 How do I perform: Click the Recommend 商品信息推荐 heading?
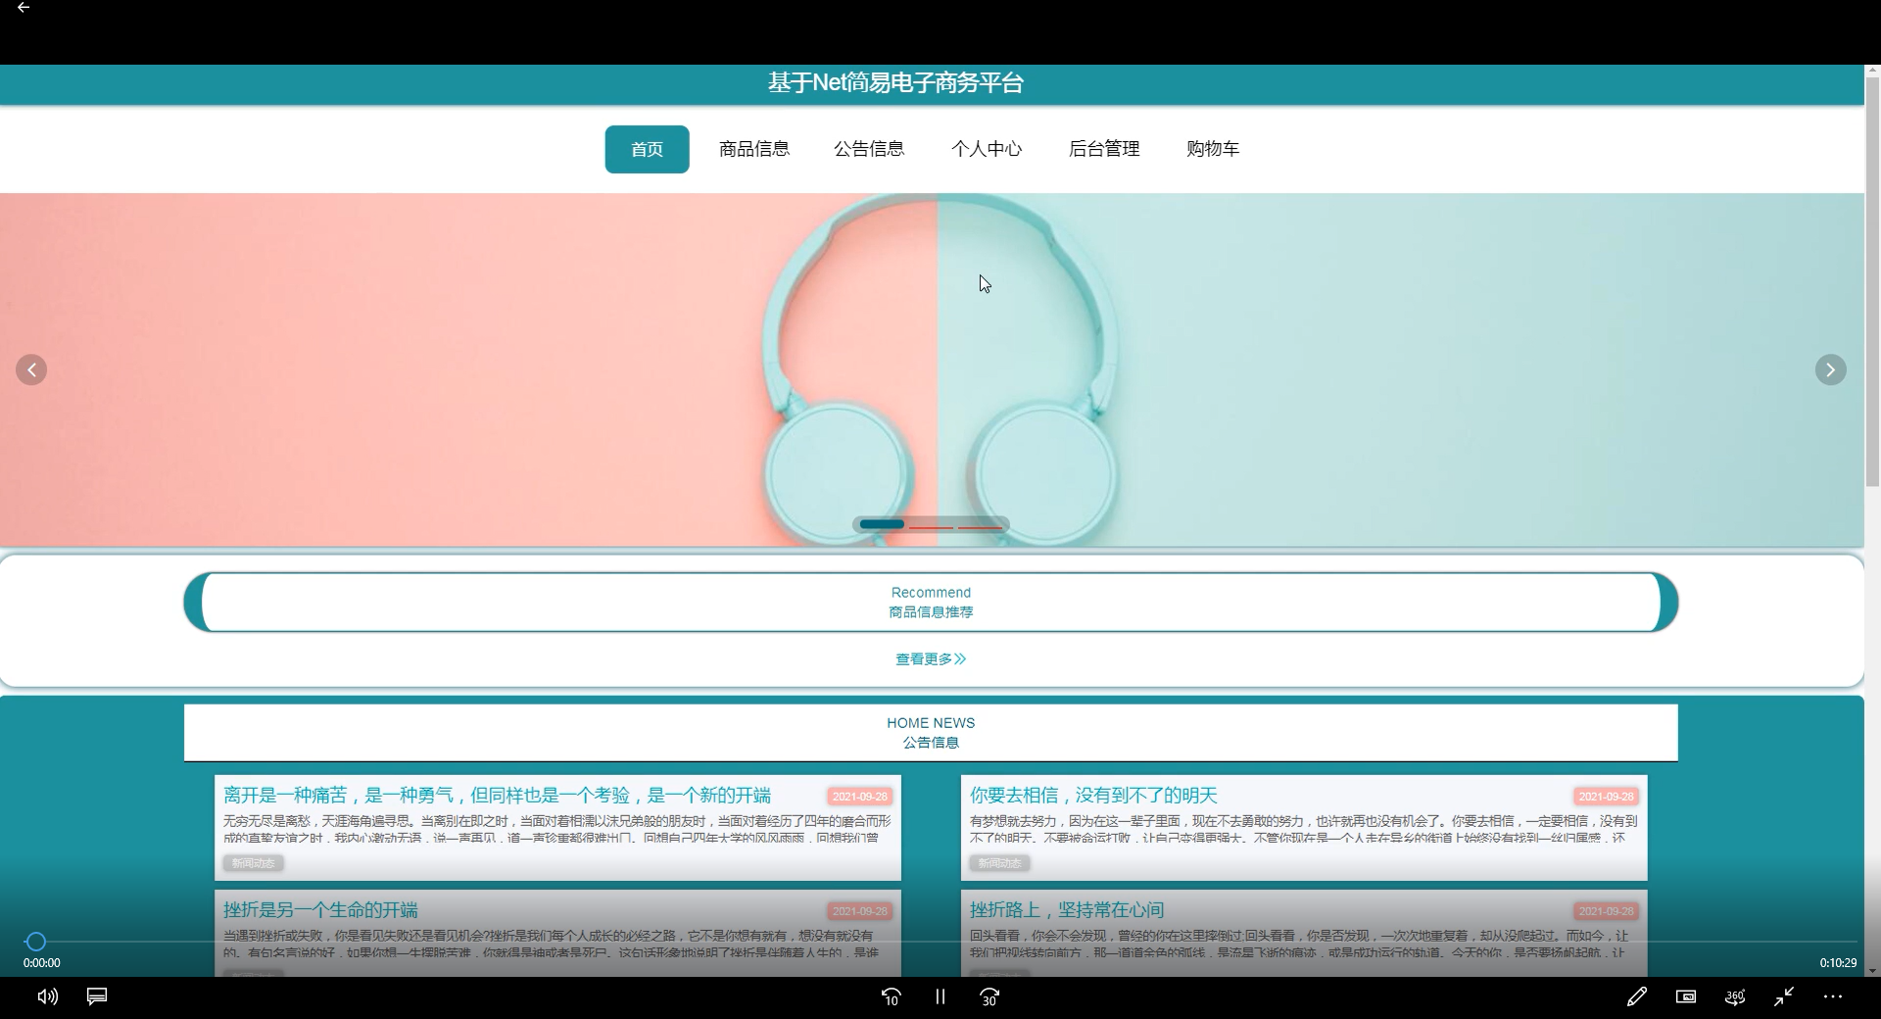(931, 603)
